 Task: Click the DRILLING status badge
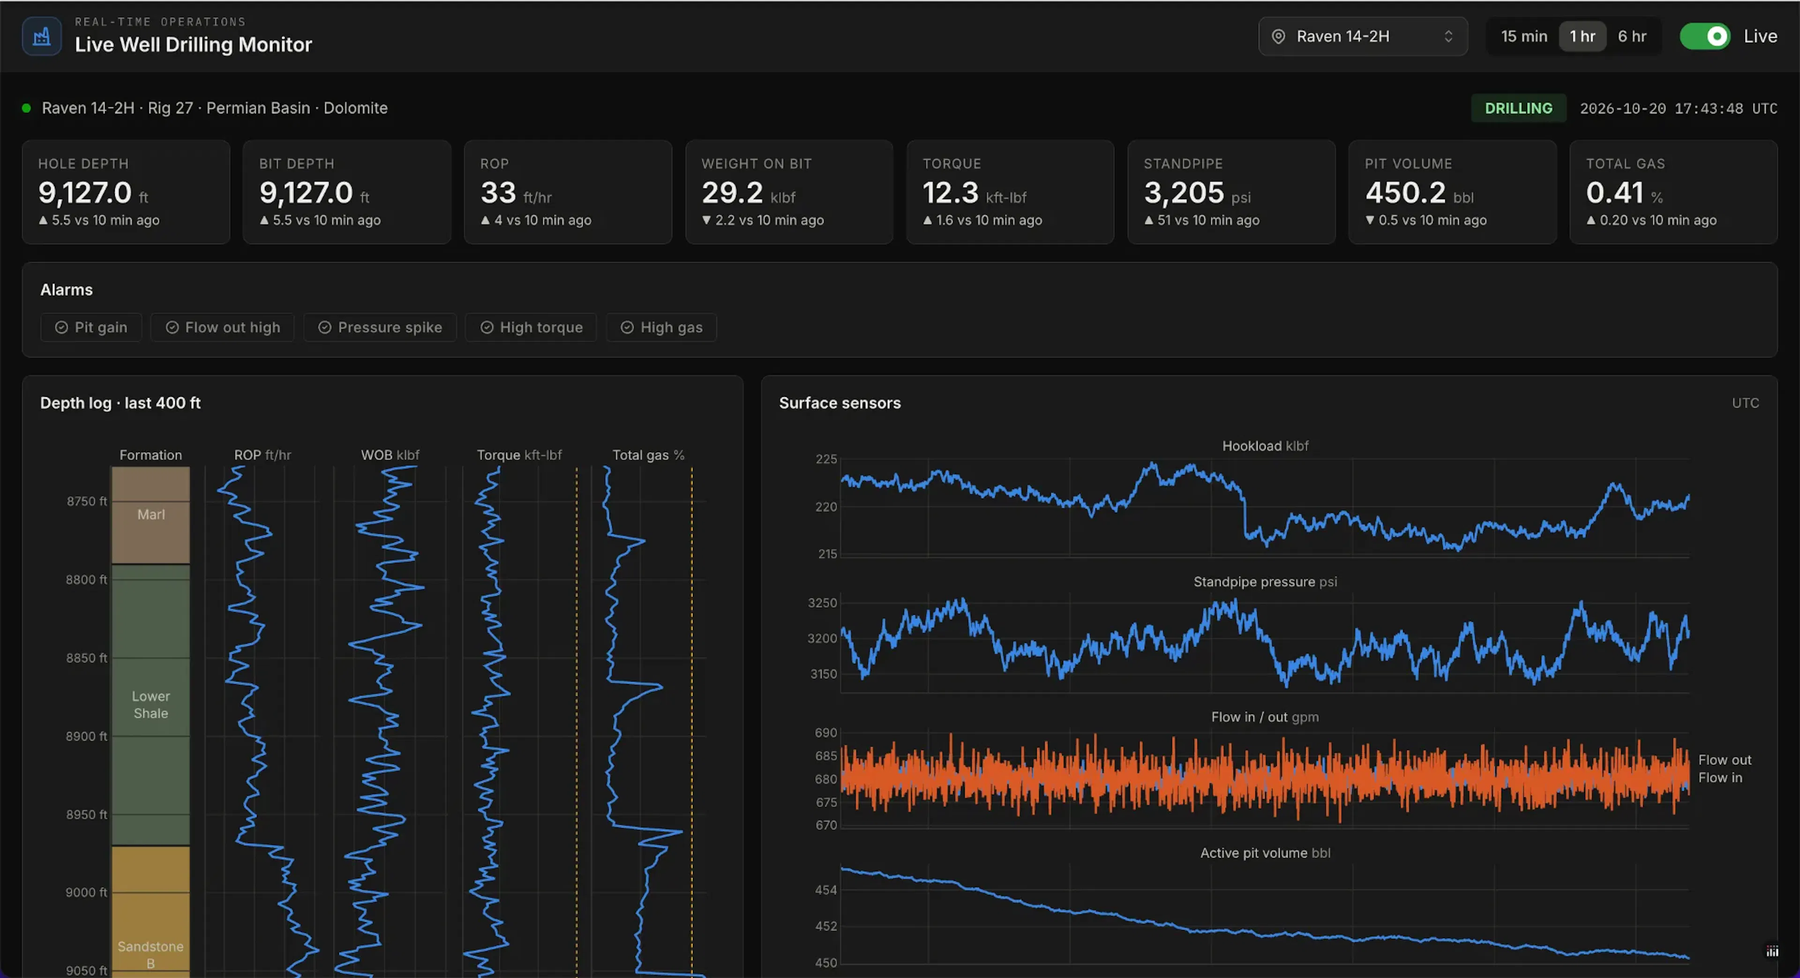pos(1518,108)
